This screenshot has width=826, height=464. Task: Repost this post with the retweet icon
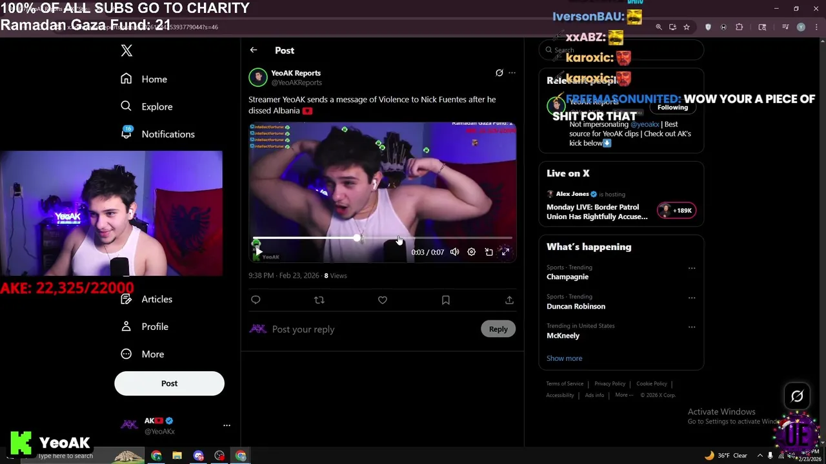tap(319, 300)
